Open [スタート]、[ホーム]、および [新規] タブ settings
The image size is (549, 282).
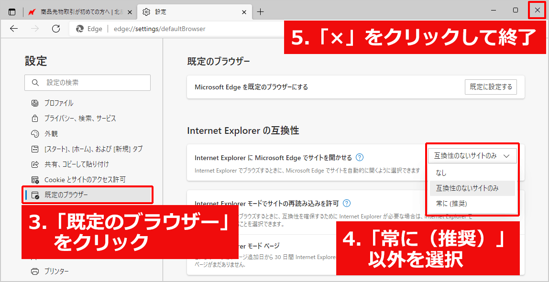coord(93,149)
